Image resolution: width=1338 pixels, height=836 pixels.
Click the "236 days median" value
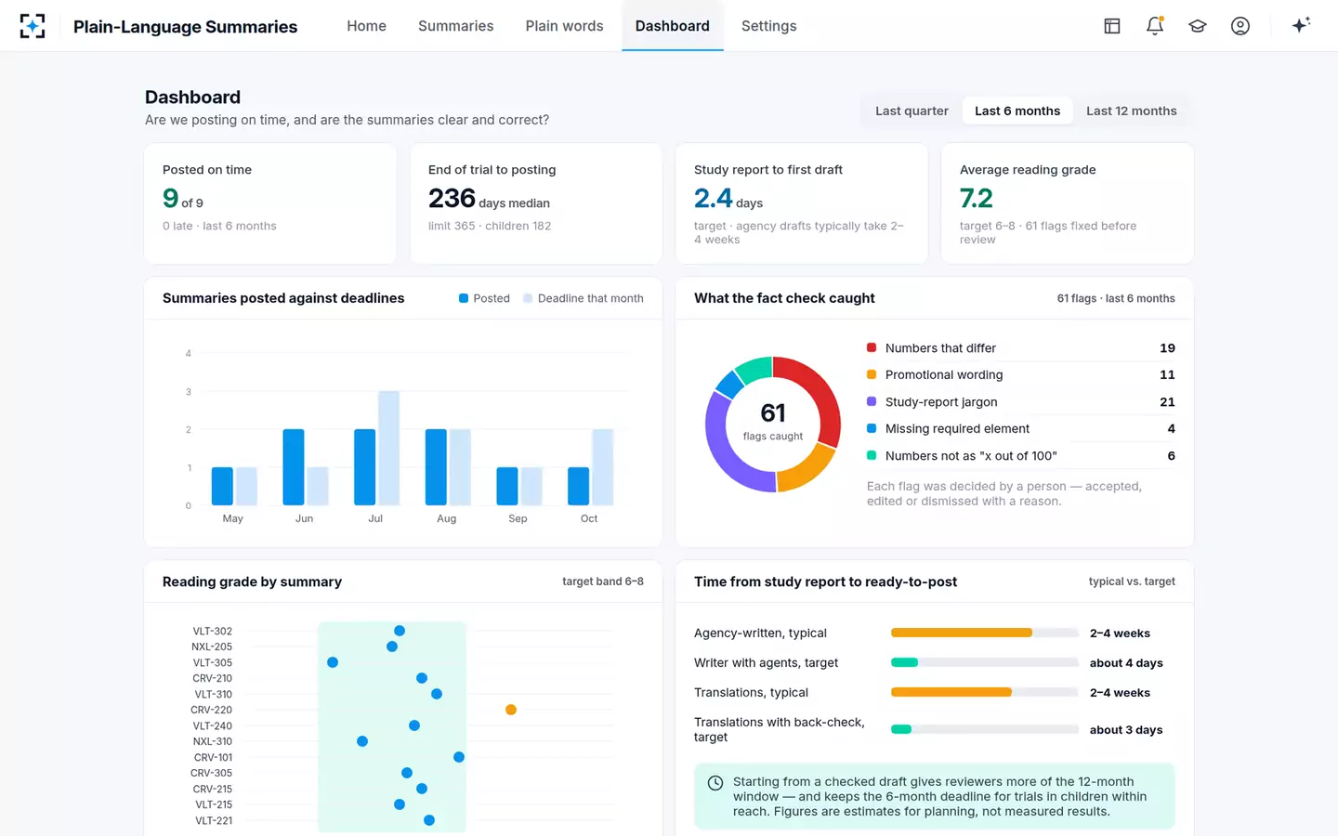[x=489, y=199]
